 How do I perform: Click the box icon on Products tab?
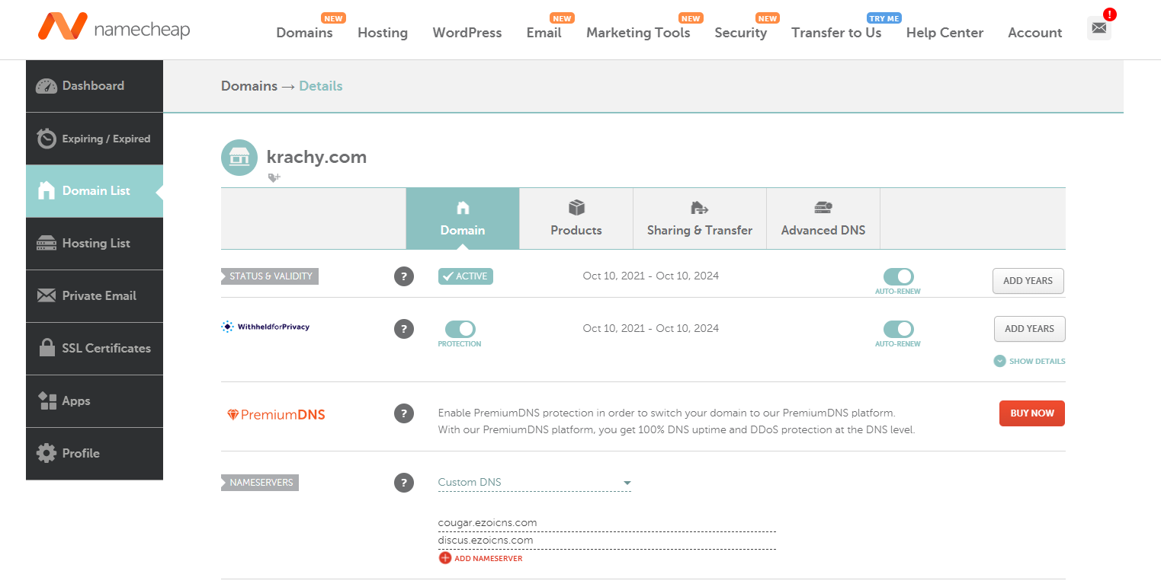[x=576, y=208]
